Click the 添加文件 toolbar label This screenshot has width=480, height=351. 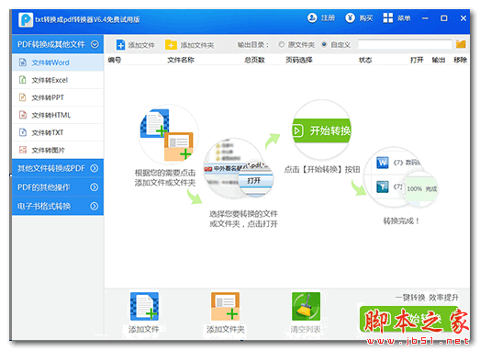click(141, 45)
